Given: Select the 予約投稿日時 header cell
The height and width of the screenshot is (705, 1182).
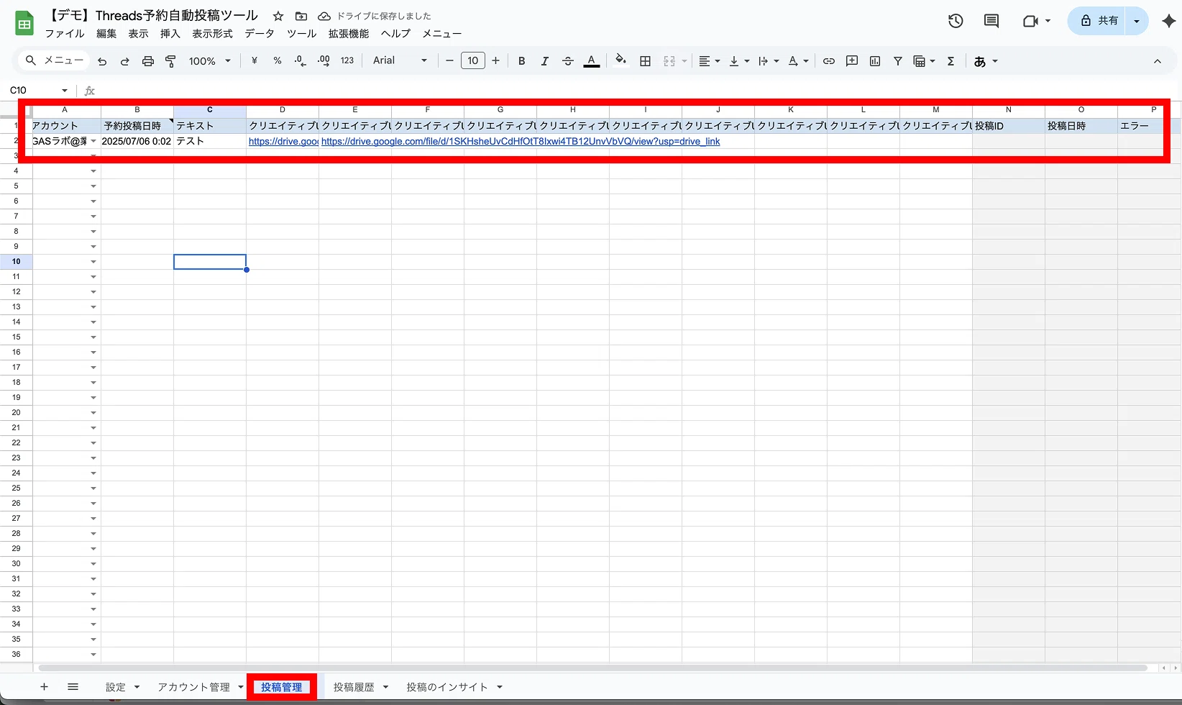Looking at the screenshot, I should (x=137, y=126).
